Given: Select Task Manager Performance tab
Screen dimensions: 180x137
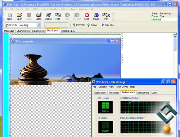Looking at the screenshot, I should 128,92.
